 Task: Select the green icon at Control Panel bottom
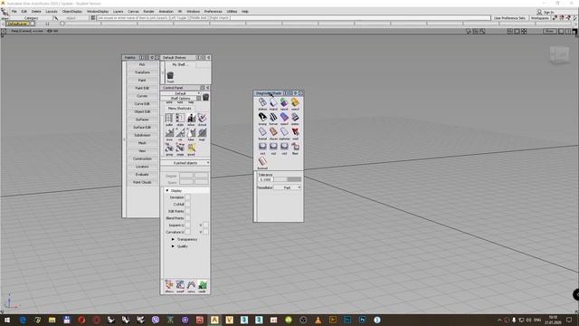202,285
